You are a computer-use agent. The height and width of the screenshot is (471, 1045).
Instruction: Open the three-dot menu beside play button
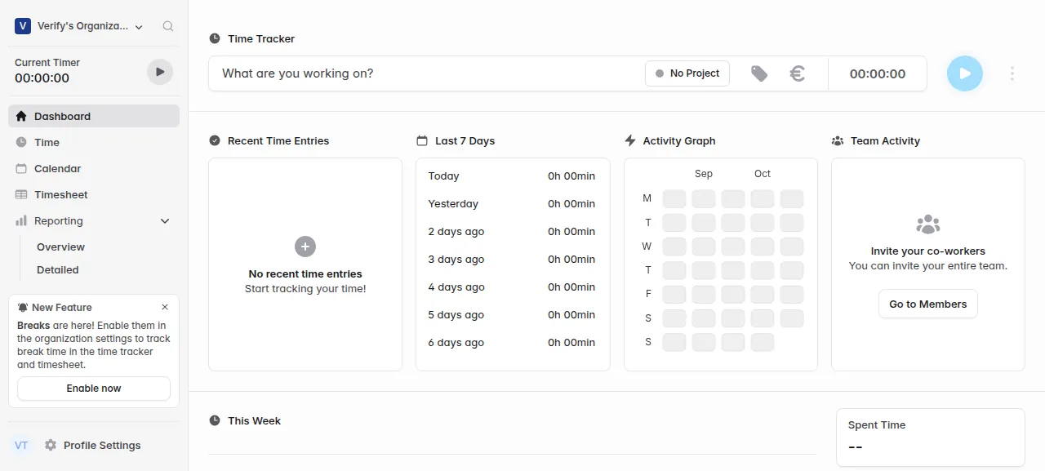[x=1012, y=73]
